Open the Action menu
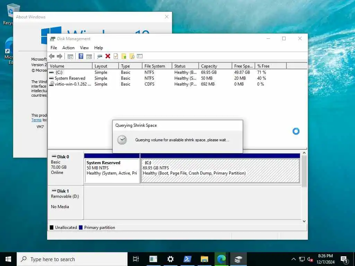 68,48
